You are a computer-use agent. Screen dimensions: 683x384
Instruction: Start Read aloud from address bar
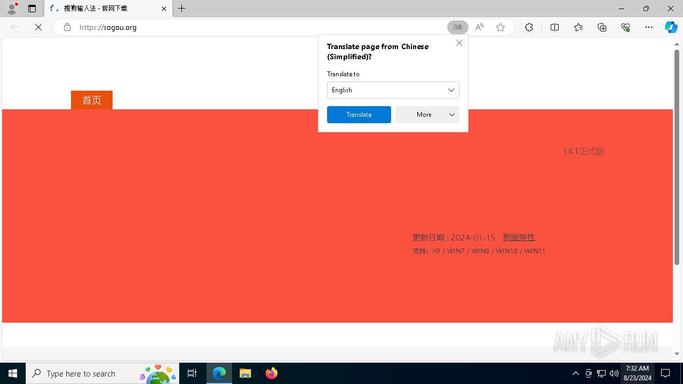click(x=479, y=27)
